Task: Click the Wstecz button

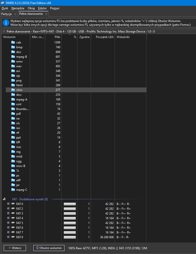Action: (15, 248)
